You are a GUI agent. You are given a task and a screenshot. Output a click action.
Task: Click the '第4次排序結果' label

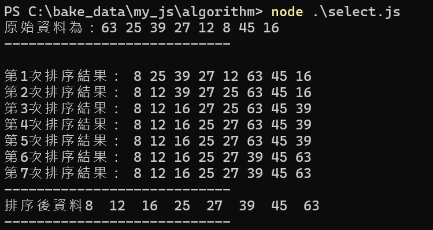(55, 125)
